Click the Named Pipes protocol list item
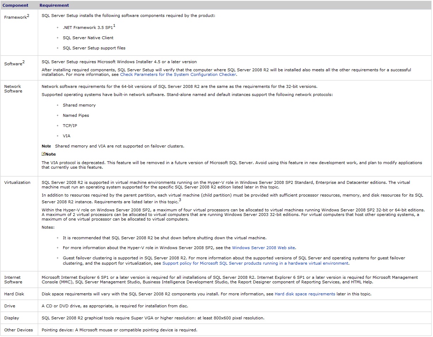The width and height of the screenshot is (433, 337). click(76, 115)
